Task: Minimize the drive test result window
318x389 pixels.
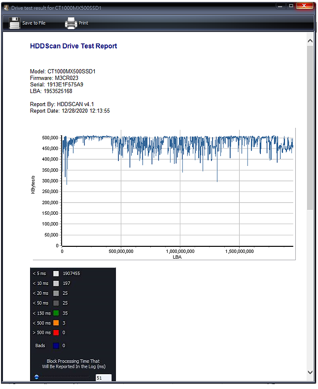Action: (280, 6)
